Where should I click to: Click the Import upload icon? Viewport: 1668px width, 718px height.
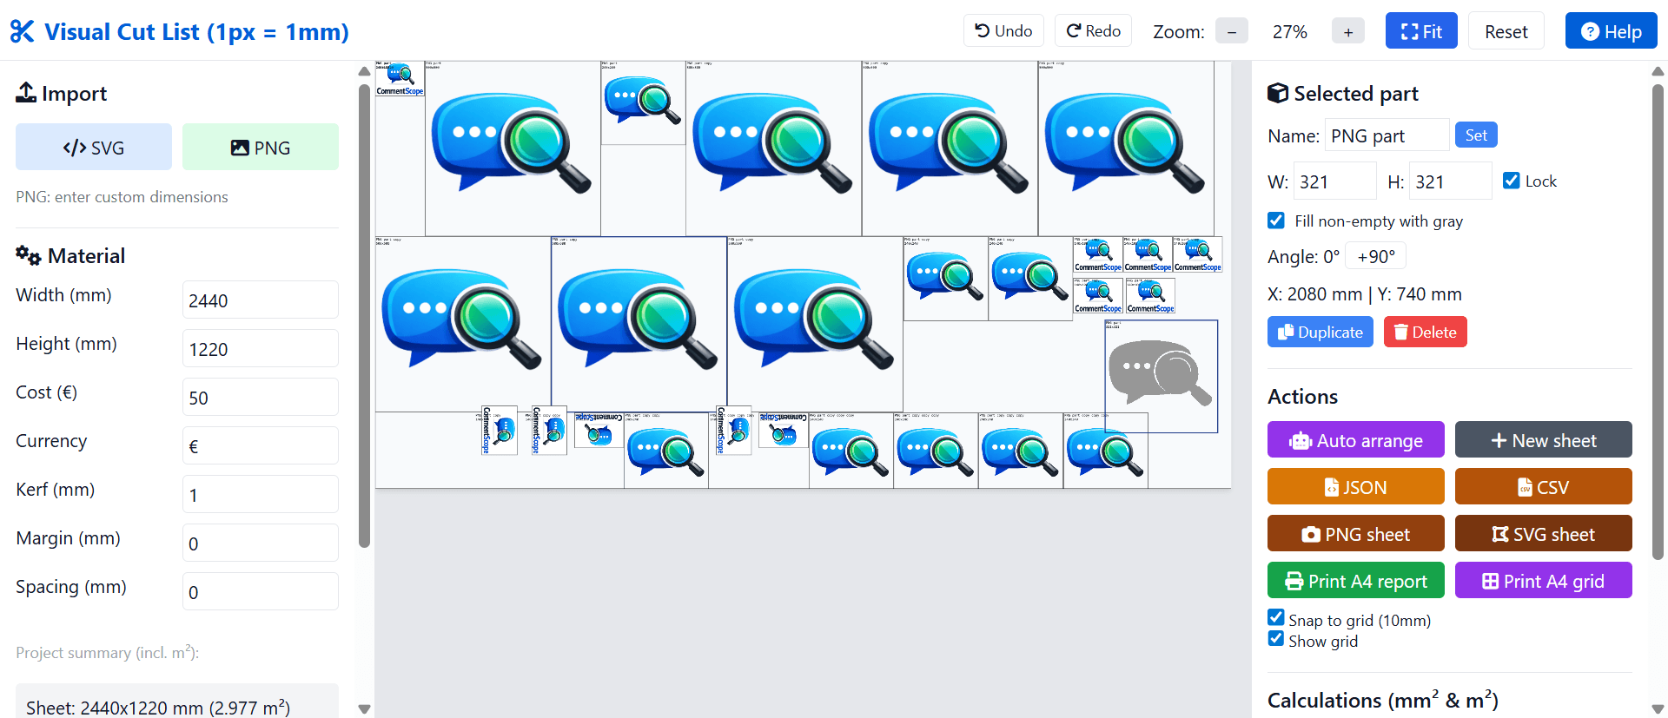[26, 92]
